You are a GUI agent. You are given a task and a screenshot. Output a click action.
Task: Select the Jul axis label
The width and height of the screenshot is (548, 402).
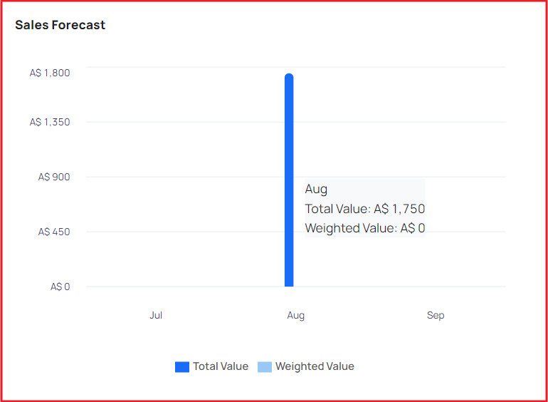coord(156,315)
